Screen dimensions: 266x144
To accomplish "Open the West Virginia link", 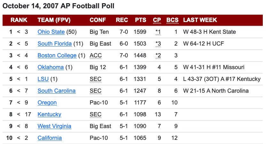I will (x=54, y=126).
